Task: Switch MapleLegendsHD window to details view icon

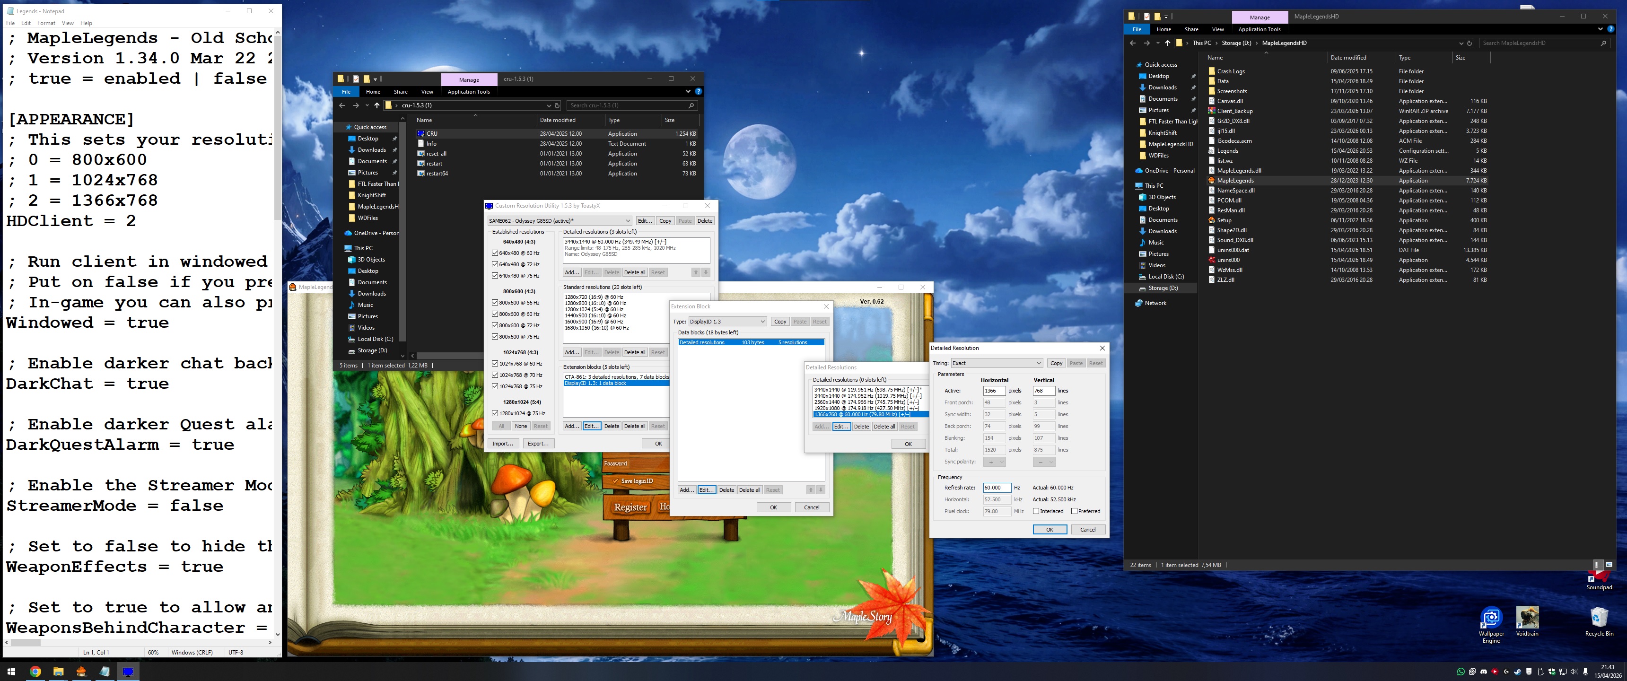Action: [1599, 566]
